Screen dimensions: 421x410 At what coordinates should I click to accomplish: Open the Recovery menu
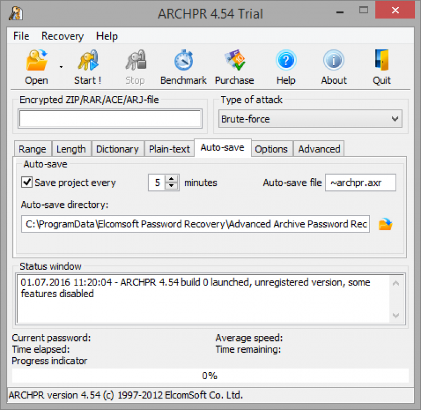(x=62, y=36)
